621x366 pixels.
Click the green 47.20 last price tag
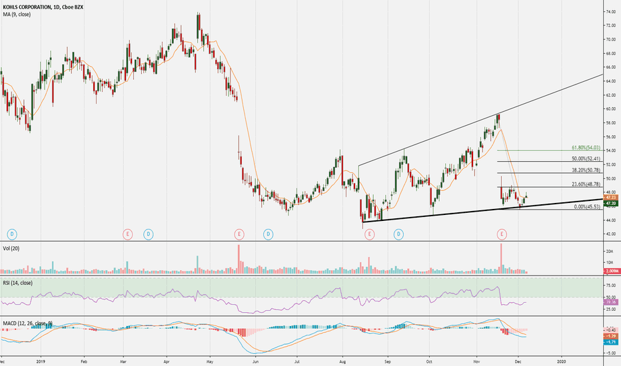610,203
